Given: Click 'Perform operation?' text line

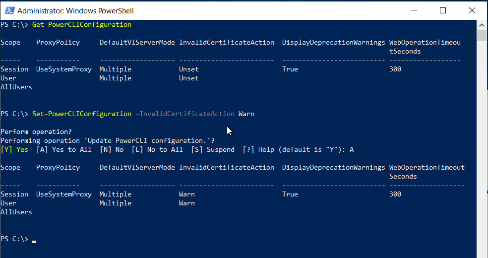Looking at the screenshot, I should click(36, 131).
